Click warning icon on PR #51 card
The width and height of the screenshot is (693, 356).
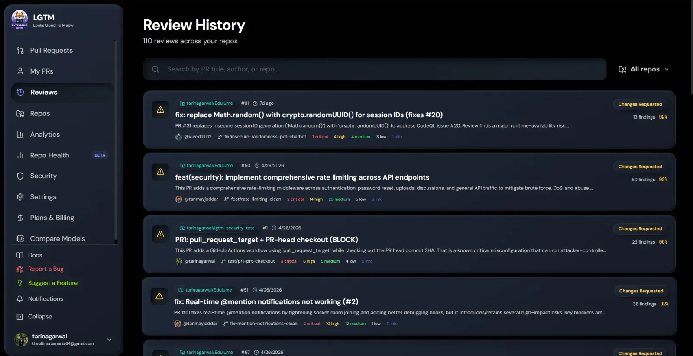[159, 296]
